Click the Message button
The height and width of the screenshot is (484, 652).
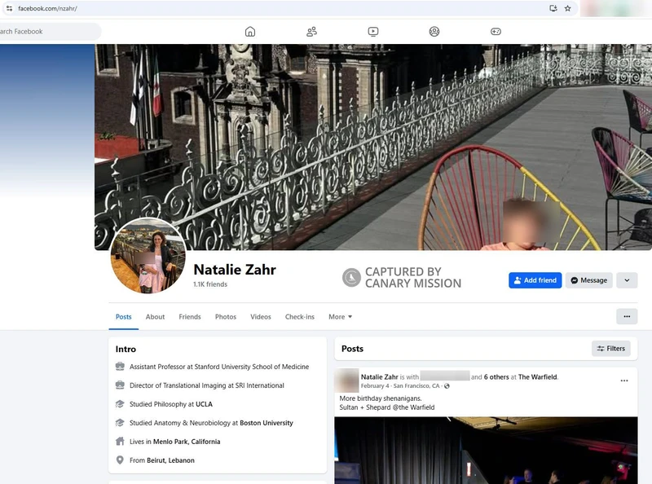click(588, 280)
